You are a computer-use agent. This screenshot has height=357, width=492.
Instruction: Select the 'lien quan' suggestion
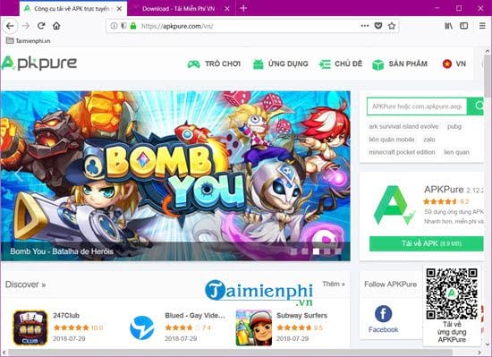(x=456, y=152)
